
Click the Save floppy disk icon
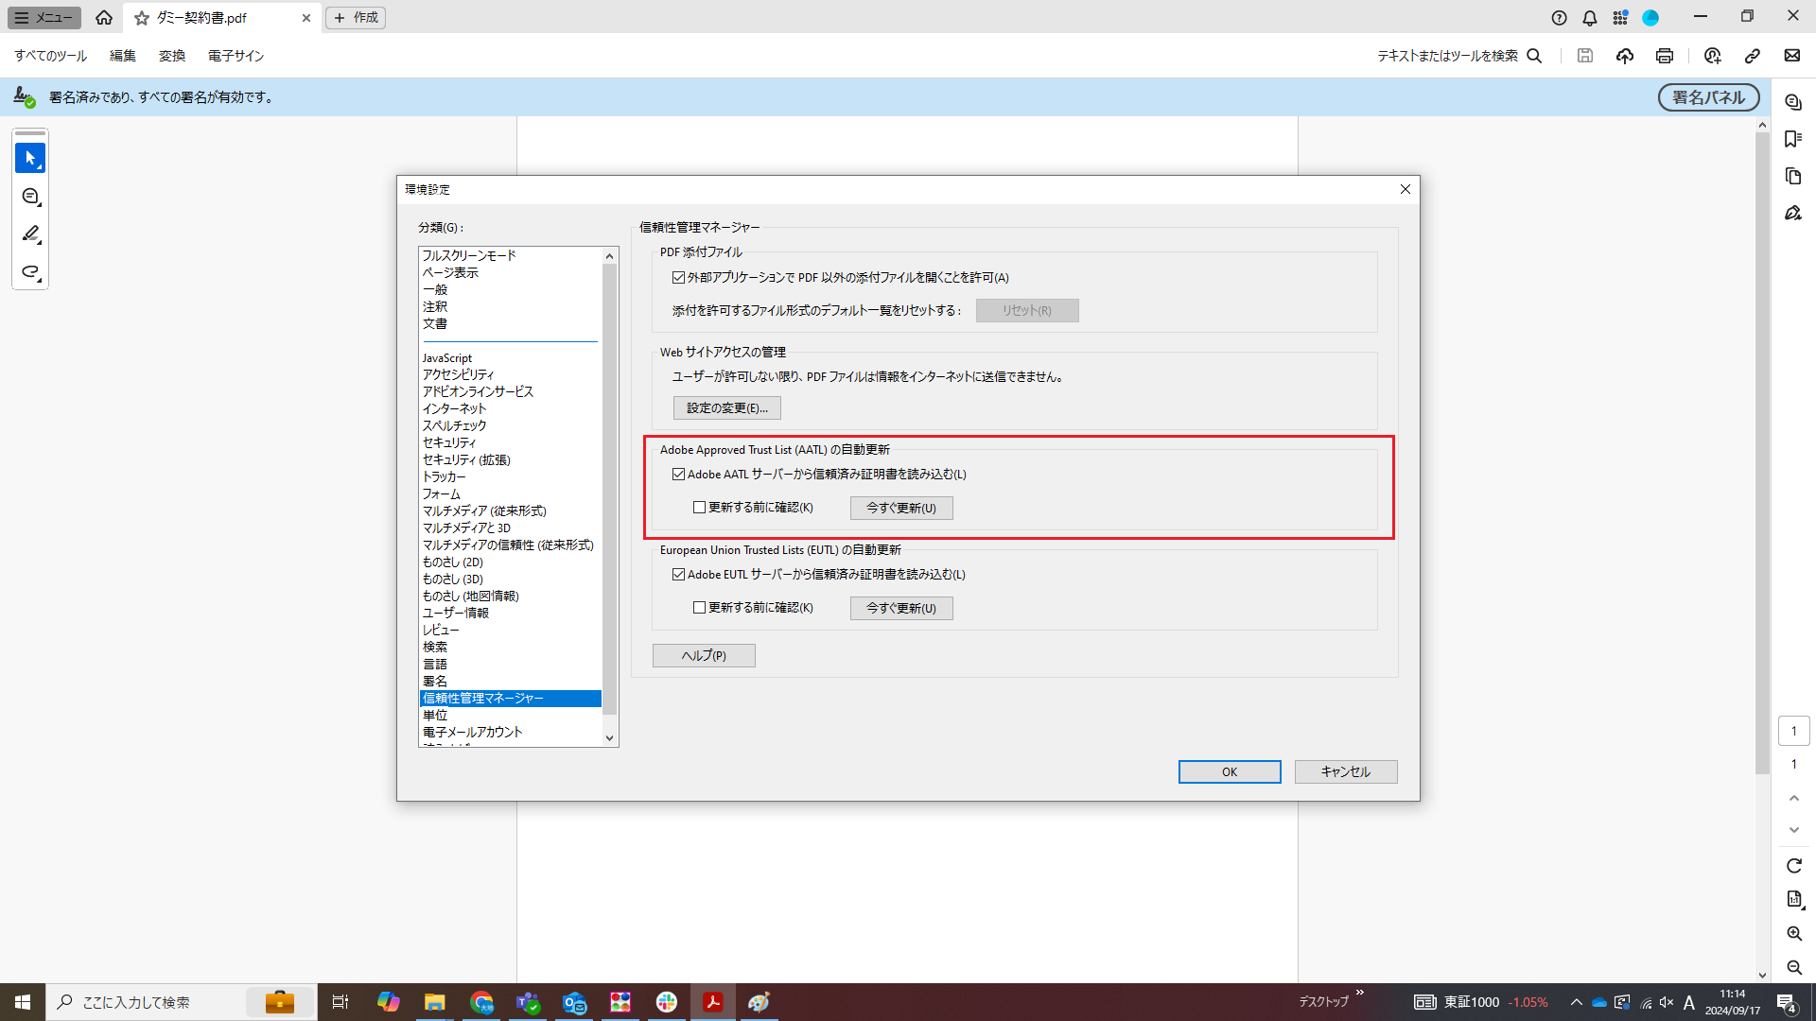click(x=1585, y=56)
